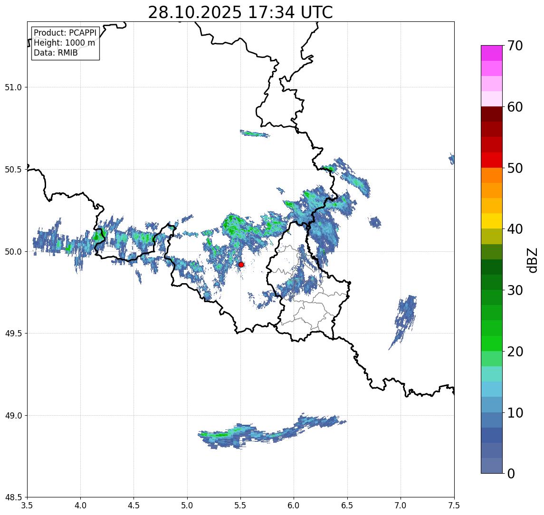Screen dimensions: 544x515
Task: Click the latitude axis label 51.0
Action: click(13, 87)
